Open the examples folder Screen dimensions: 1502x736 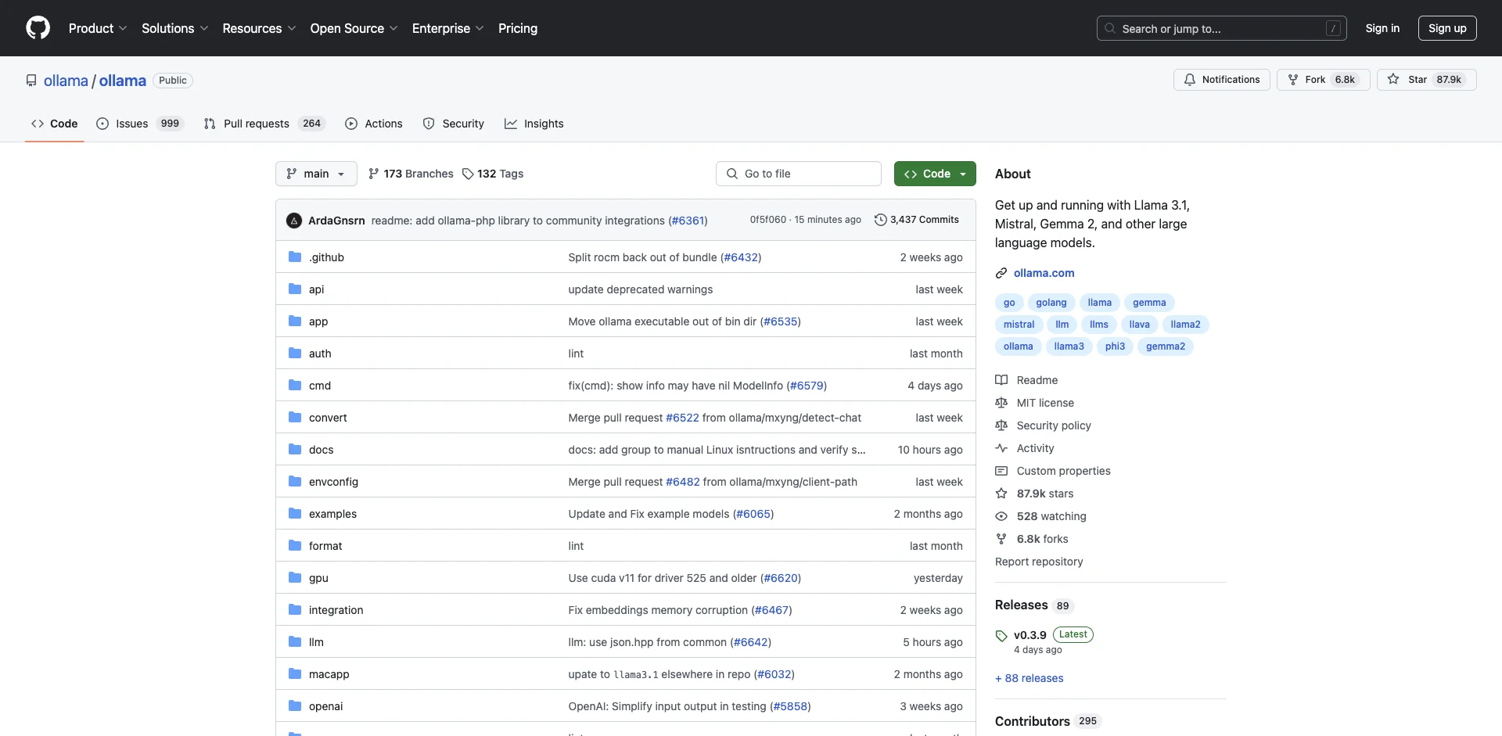tap(332, 514)
